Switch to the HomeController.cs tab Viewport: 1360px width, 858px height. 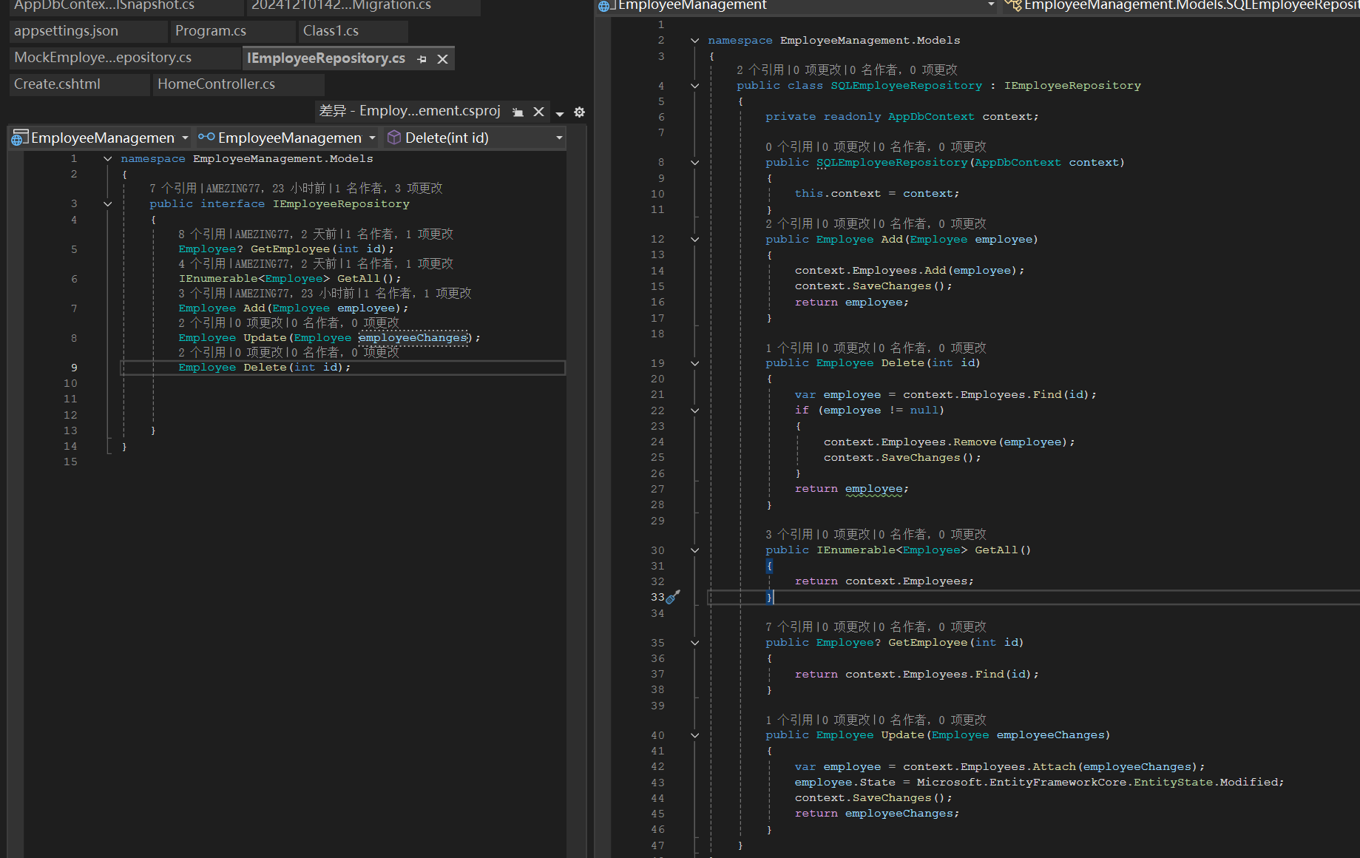point(238,84)
